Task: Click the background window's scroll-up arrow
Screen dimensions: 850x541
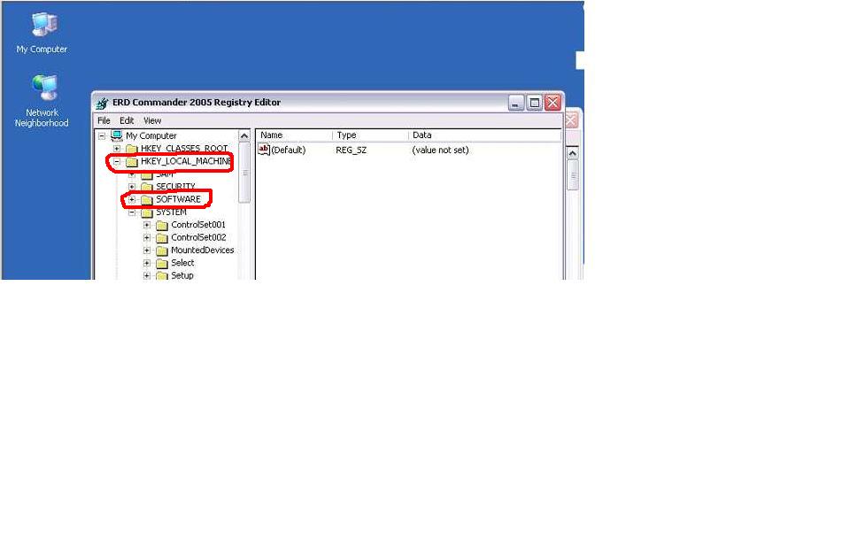Action: tap(573, 154)
